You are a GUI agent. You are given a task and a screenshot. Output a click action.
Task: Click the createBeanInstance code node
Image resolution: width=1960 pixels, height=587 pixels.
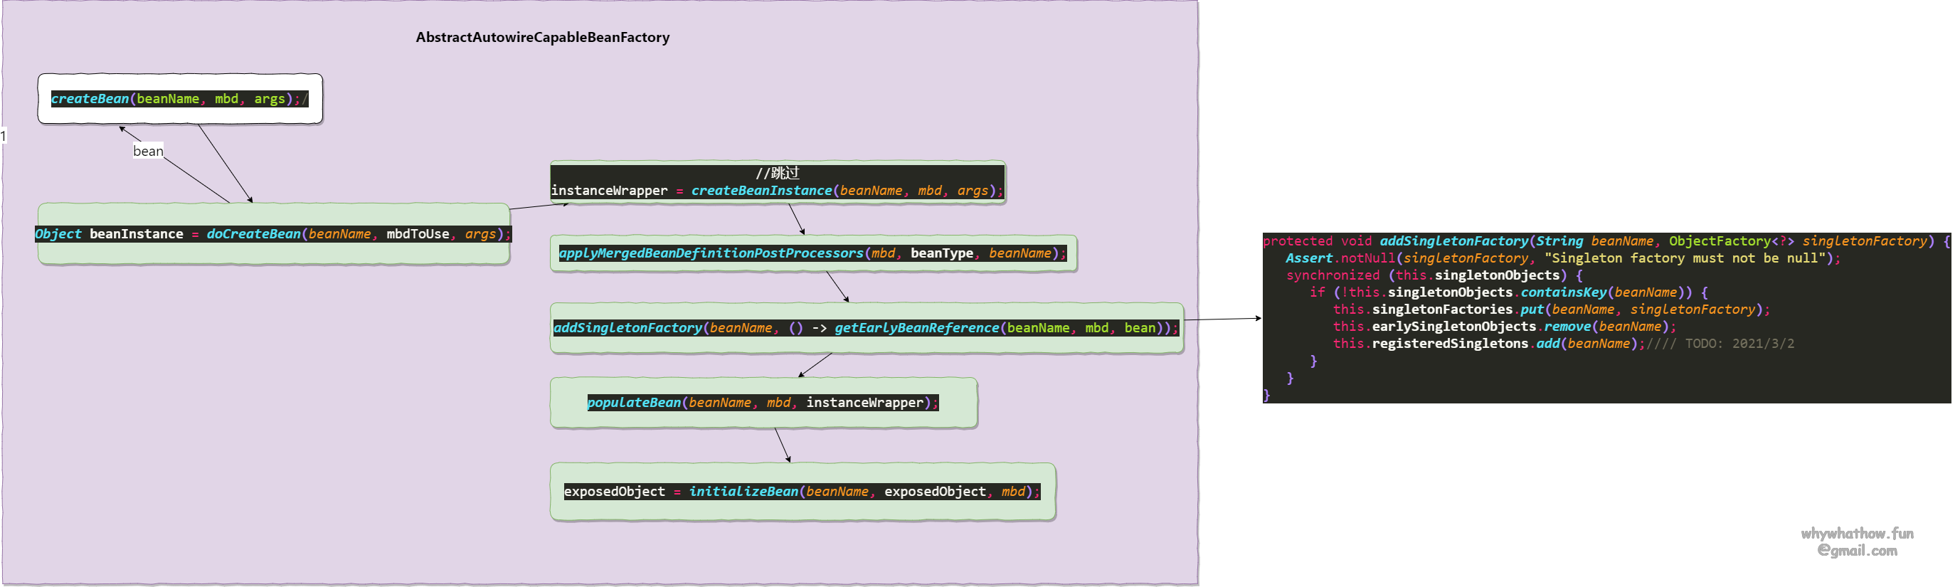776,191
